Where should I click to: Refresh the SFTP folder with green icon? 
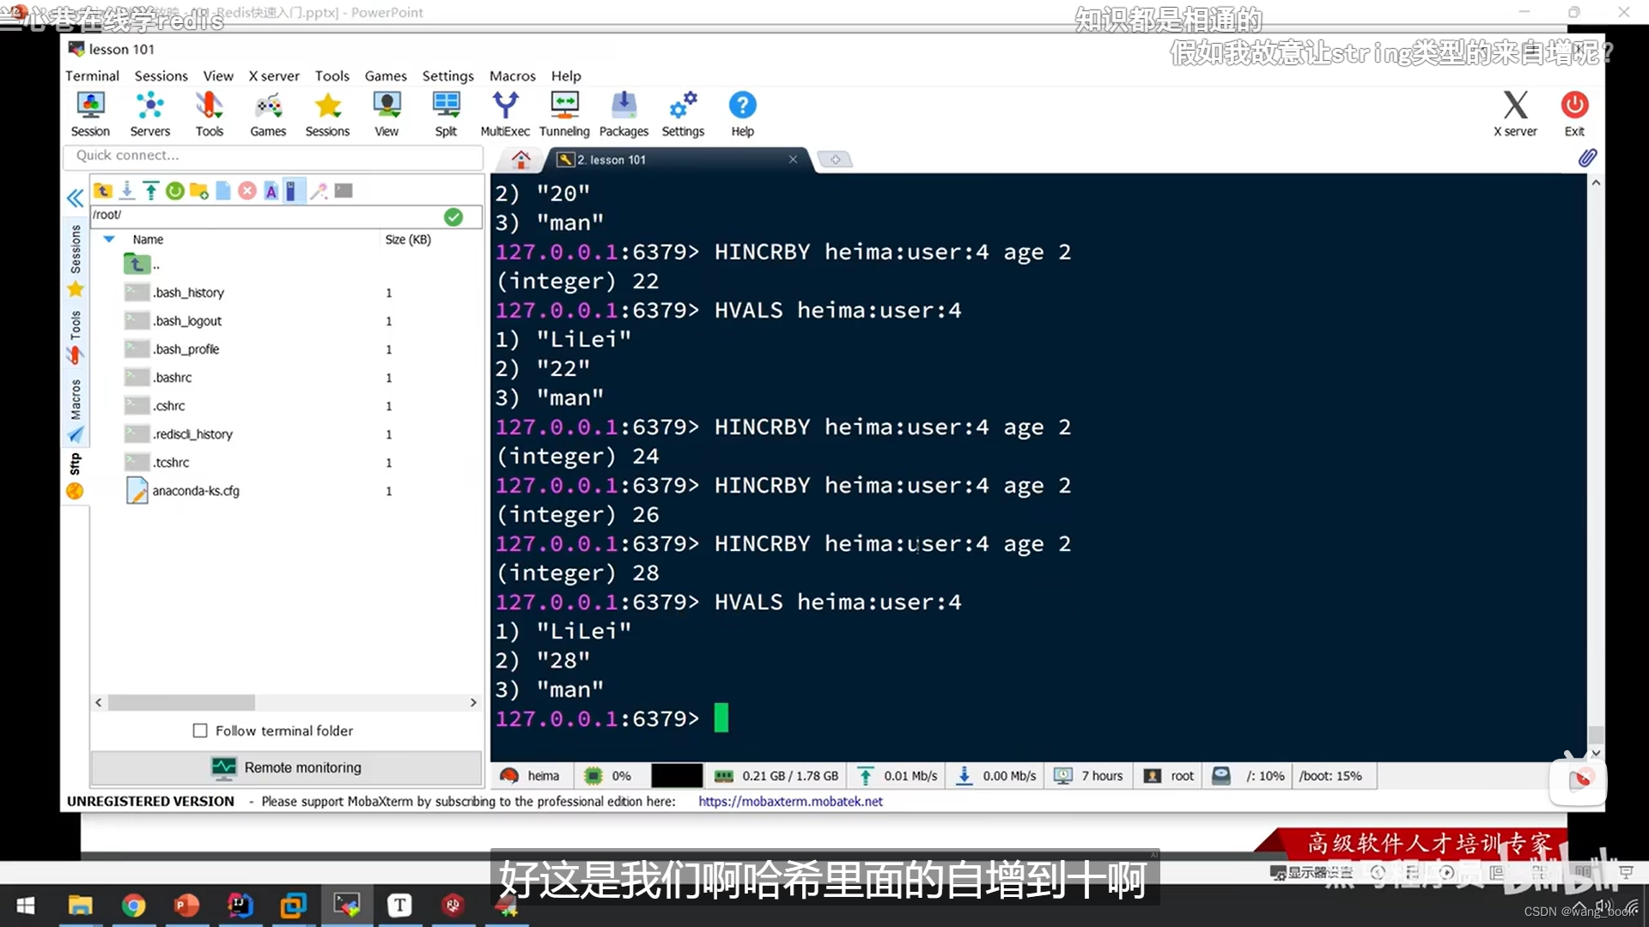(175, 191)
